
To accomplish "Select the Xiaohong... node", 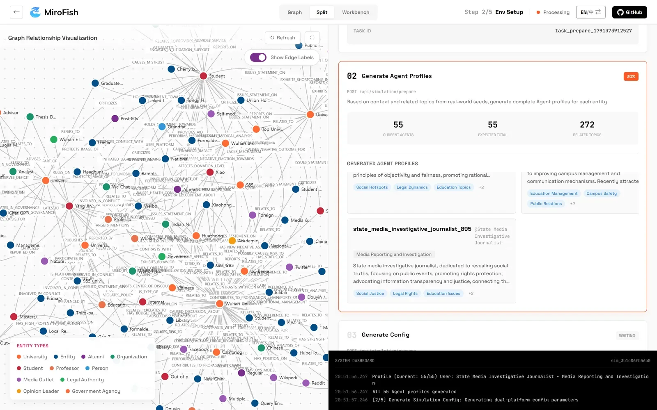I will 206,205.
